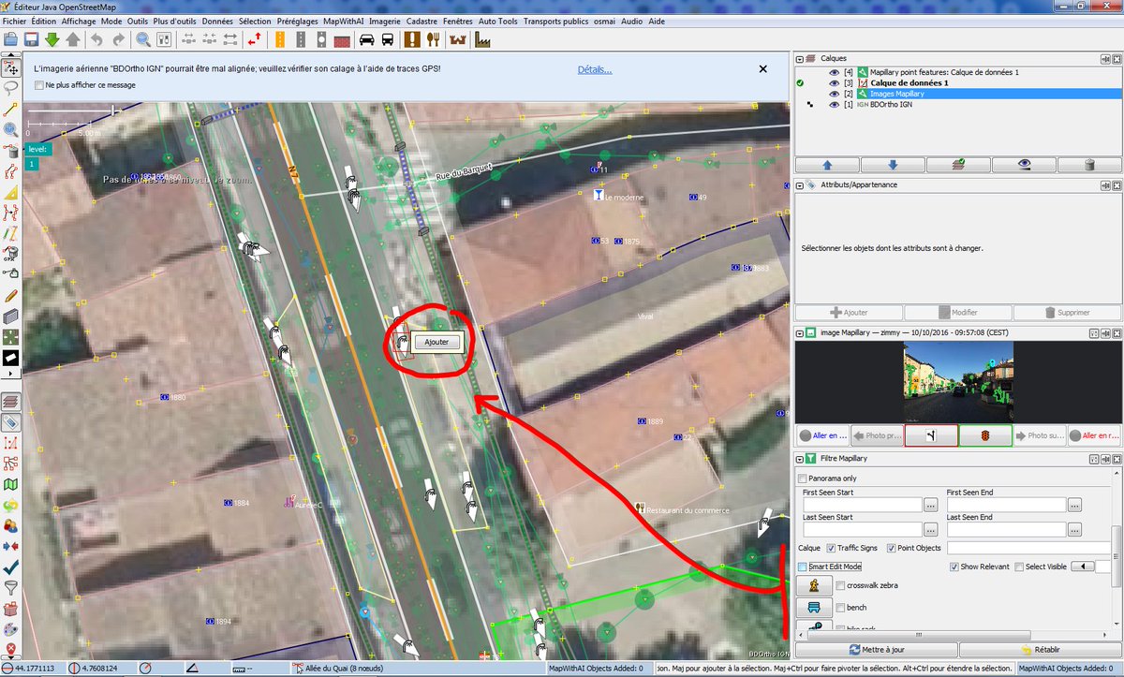Open Last Seen Start date picker
1124x677 pixels.
click(930, 529)
